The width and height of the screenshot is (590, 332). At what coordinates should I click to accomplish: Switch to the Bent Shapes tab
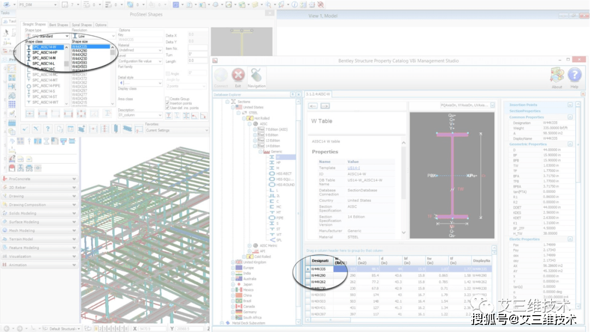(58, 25)
